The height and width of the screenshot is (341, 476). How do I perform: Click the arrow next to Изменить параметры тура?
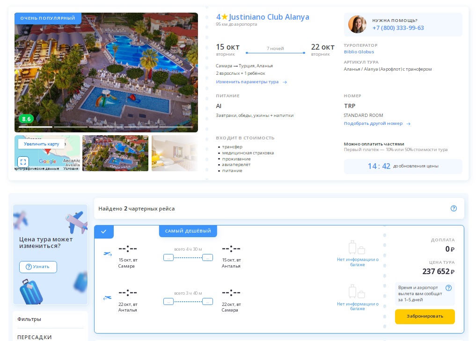[x=285, y=82]
